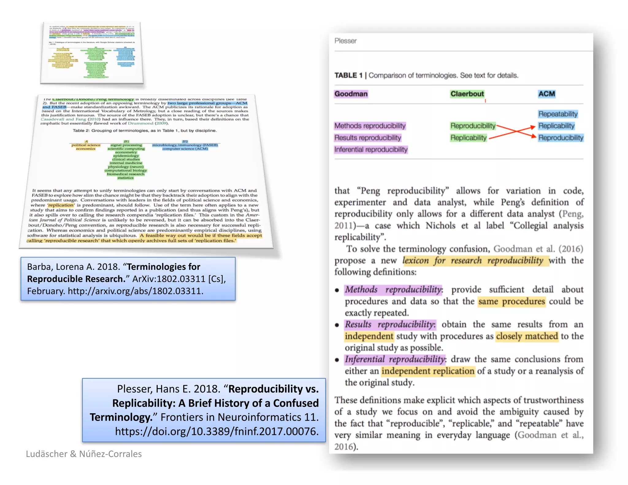Click 'Repeatability' in the ACM column
The width and height of the screenshot is (628, 485).
(558, 114)
